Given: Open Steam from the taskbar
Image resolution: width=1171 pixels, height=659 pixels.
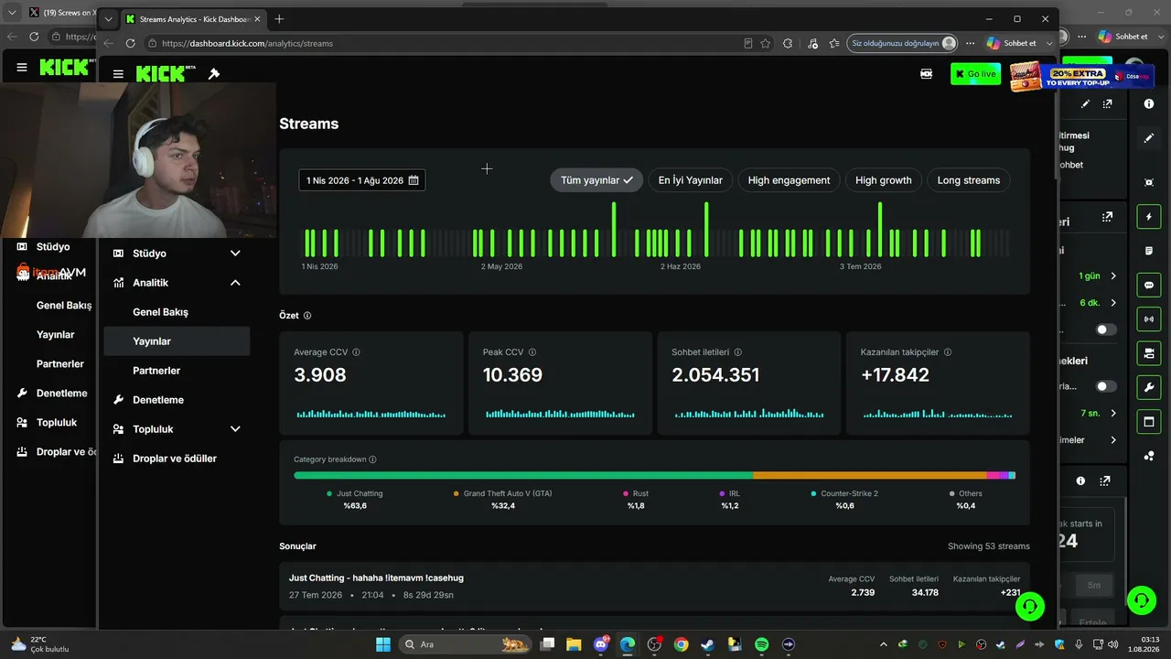Looking at the screenshot, I should click(x=708, y=644).
